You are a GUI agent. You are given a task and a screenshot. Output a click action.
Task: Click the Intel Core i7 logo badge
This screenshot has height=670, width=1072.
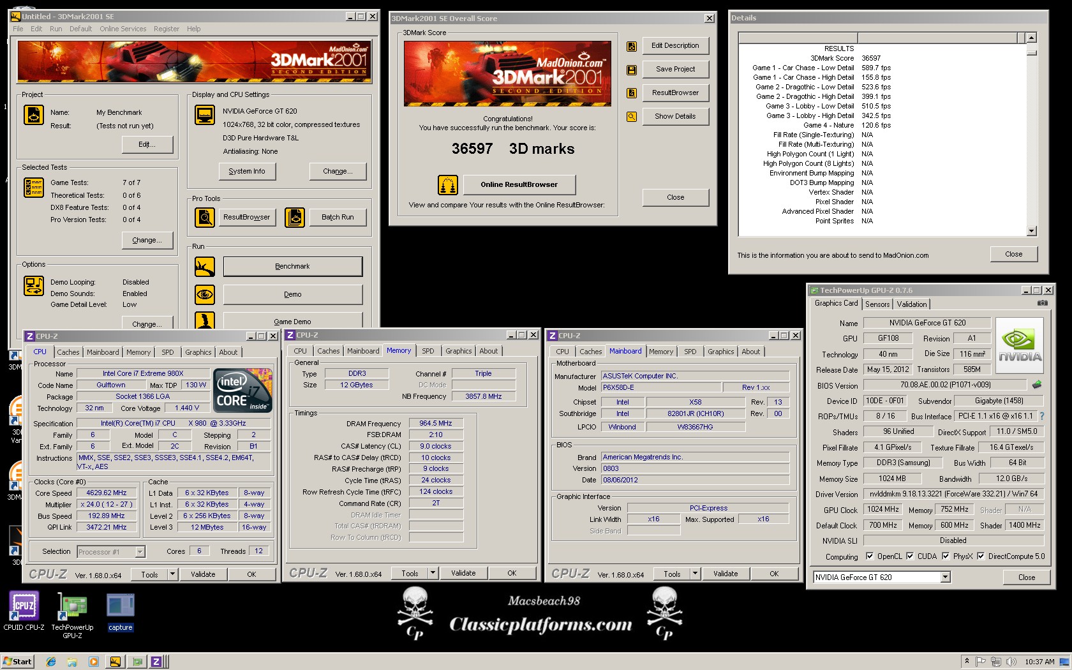(242, 390)
